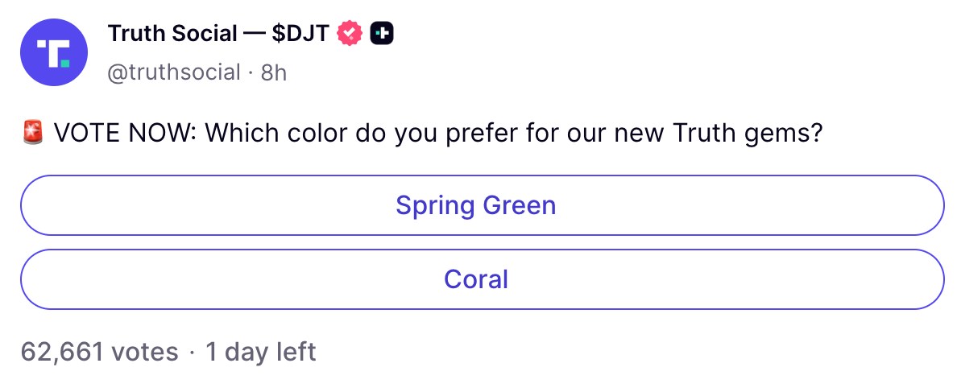Viewport: 957px width, 388px height.
Task: Visit the @truthsocial handle link
Action: click(173, 72)
